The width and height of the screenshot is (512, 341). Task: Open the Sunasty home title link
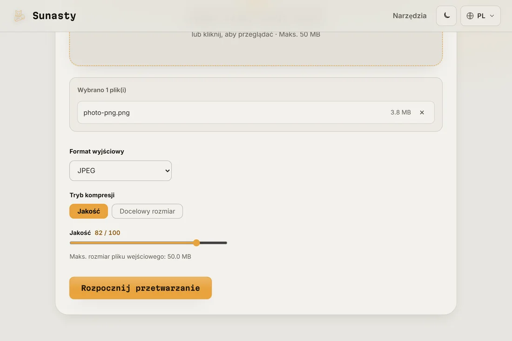54,16
